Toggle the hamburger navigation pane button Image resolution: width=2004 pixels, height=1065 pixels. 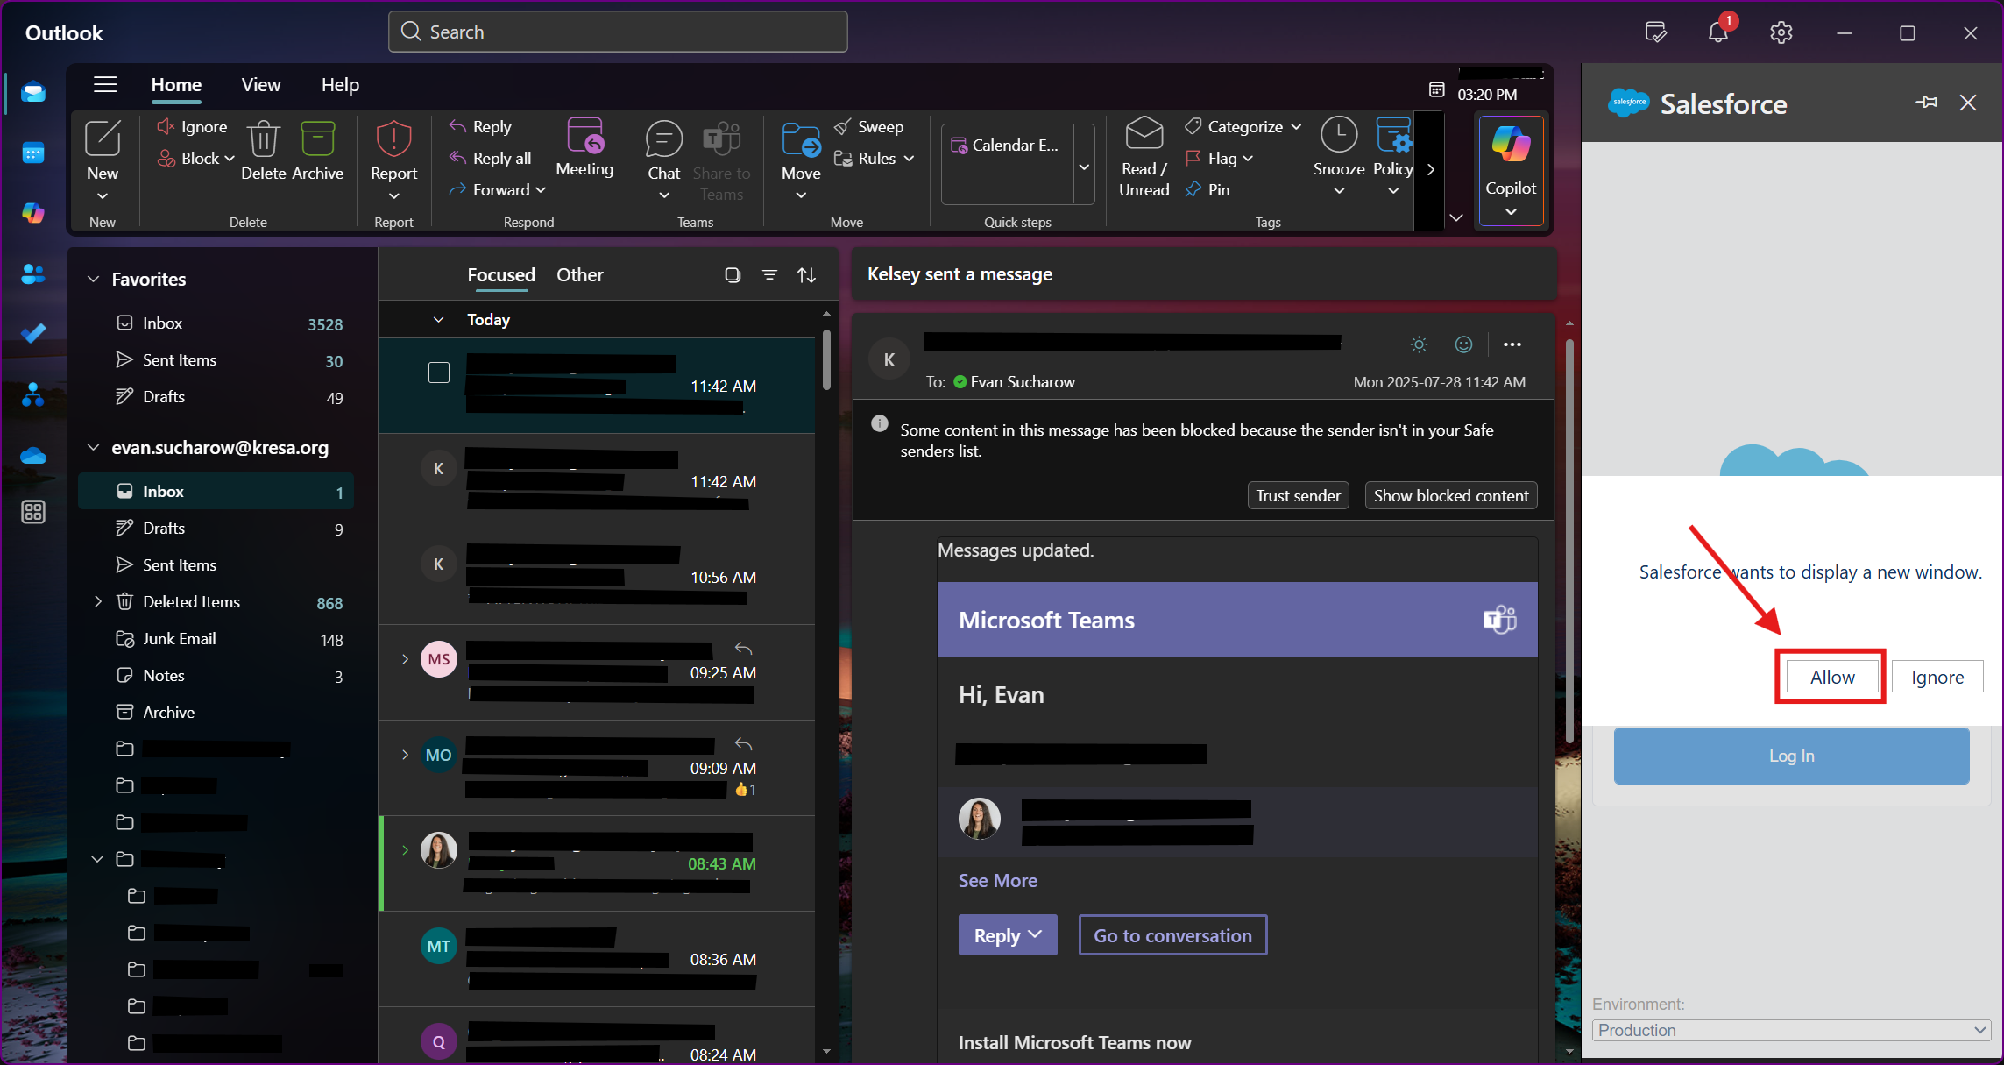coord(105,84)
